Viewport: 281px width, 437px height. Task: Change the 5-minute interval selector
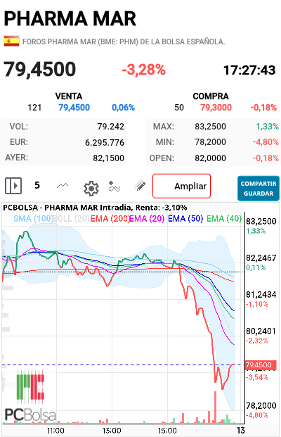(x=37, y=185)
